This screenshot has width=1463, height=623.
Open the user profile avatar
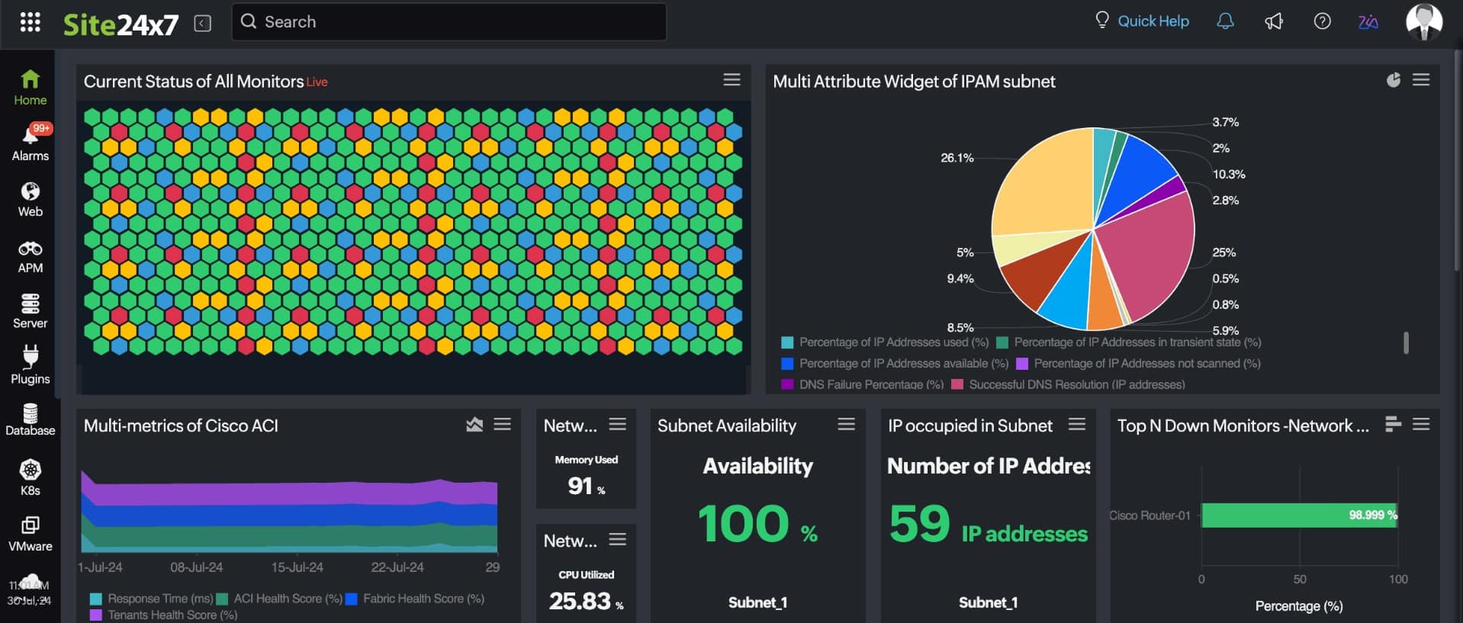coord(1423,21)
